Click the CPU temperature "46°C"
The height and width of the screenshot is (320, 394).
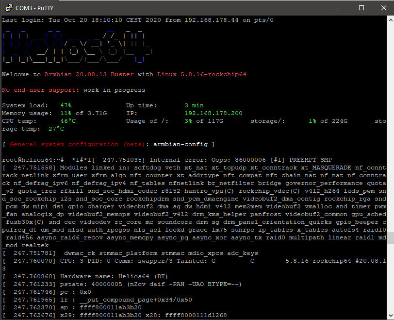68,121
